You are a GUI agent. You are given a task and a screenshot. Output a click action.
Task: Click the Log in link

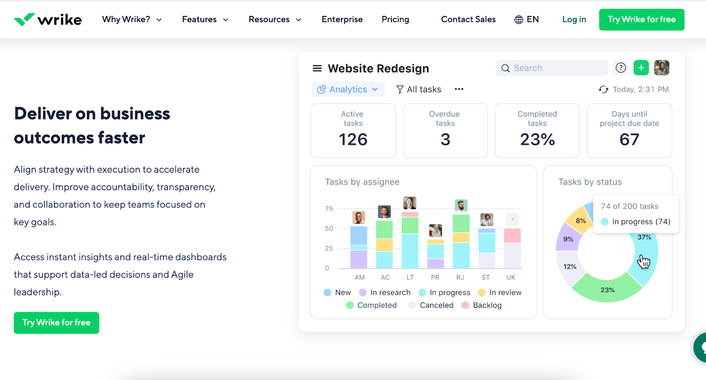coord(574,19)
